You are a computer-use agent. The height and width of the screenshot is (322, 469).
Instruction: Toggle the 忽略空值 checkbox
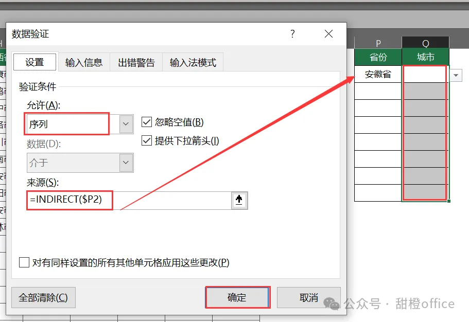click(147, 122)
